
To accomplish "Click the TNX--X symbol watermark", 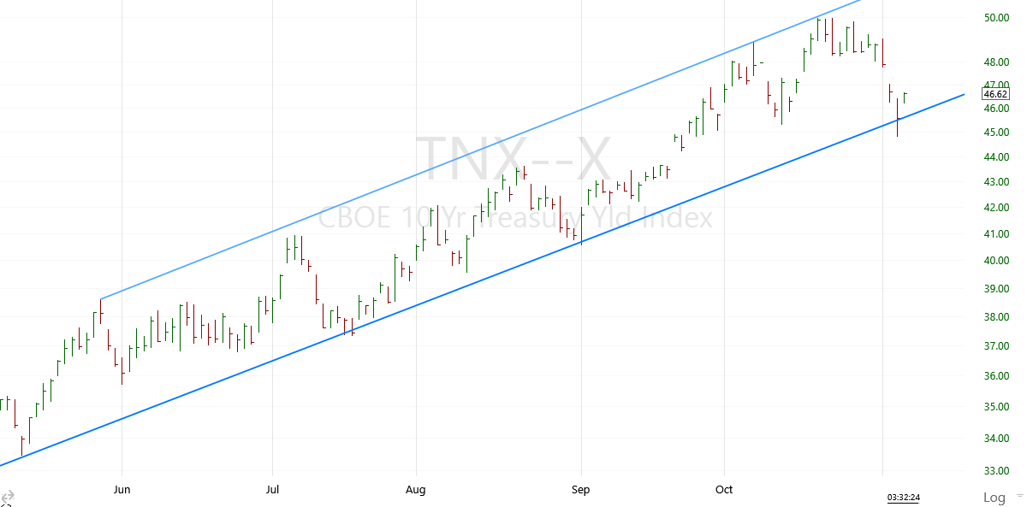I will [x=513, y=161].
